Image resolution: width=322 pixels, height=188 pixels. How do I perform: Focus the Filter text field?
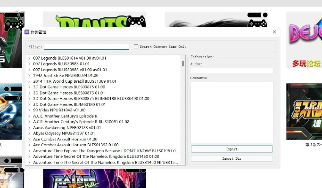point(86,47)
